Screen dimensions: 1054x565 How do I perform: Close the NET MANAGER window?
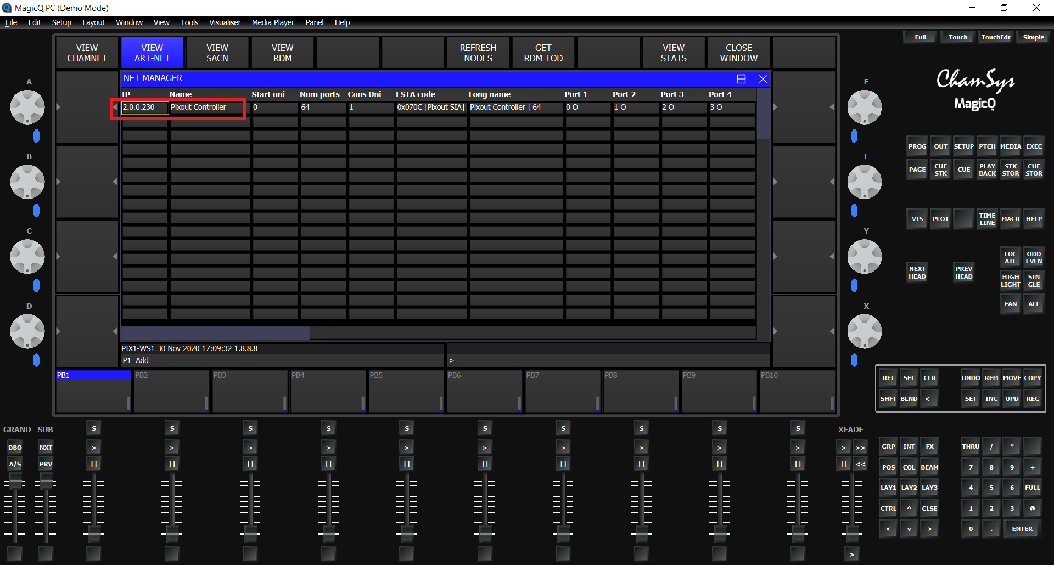[763, 78]
